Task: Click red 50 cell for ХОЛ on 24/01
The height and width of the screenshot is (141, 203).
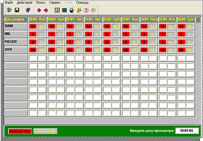Action: click(x=144, y=50)
